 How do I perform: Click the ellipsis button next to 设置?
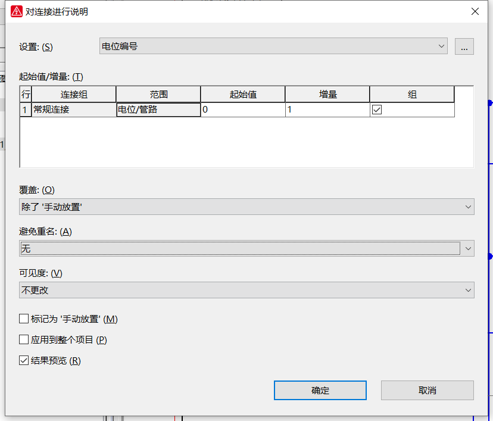(464, 46)
